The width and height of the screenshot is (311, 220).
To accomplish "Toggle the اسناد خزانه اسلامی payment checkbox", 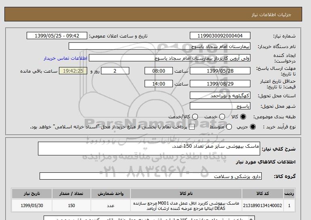I will 192,127.
